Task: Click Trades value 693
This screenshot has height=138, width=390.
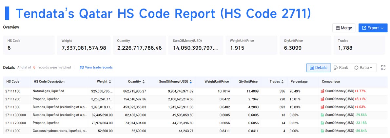Action: click(x=282, y=107)
